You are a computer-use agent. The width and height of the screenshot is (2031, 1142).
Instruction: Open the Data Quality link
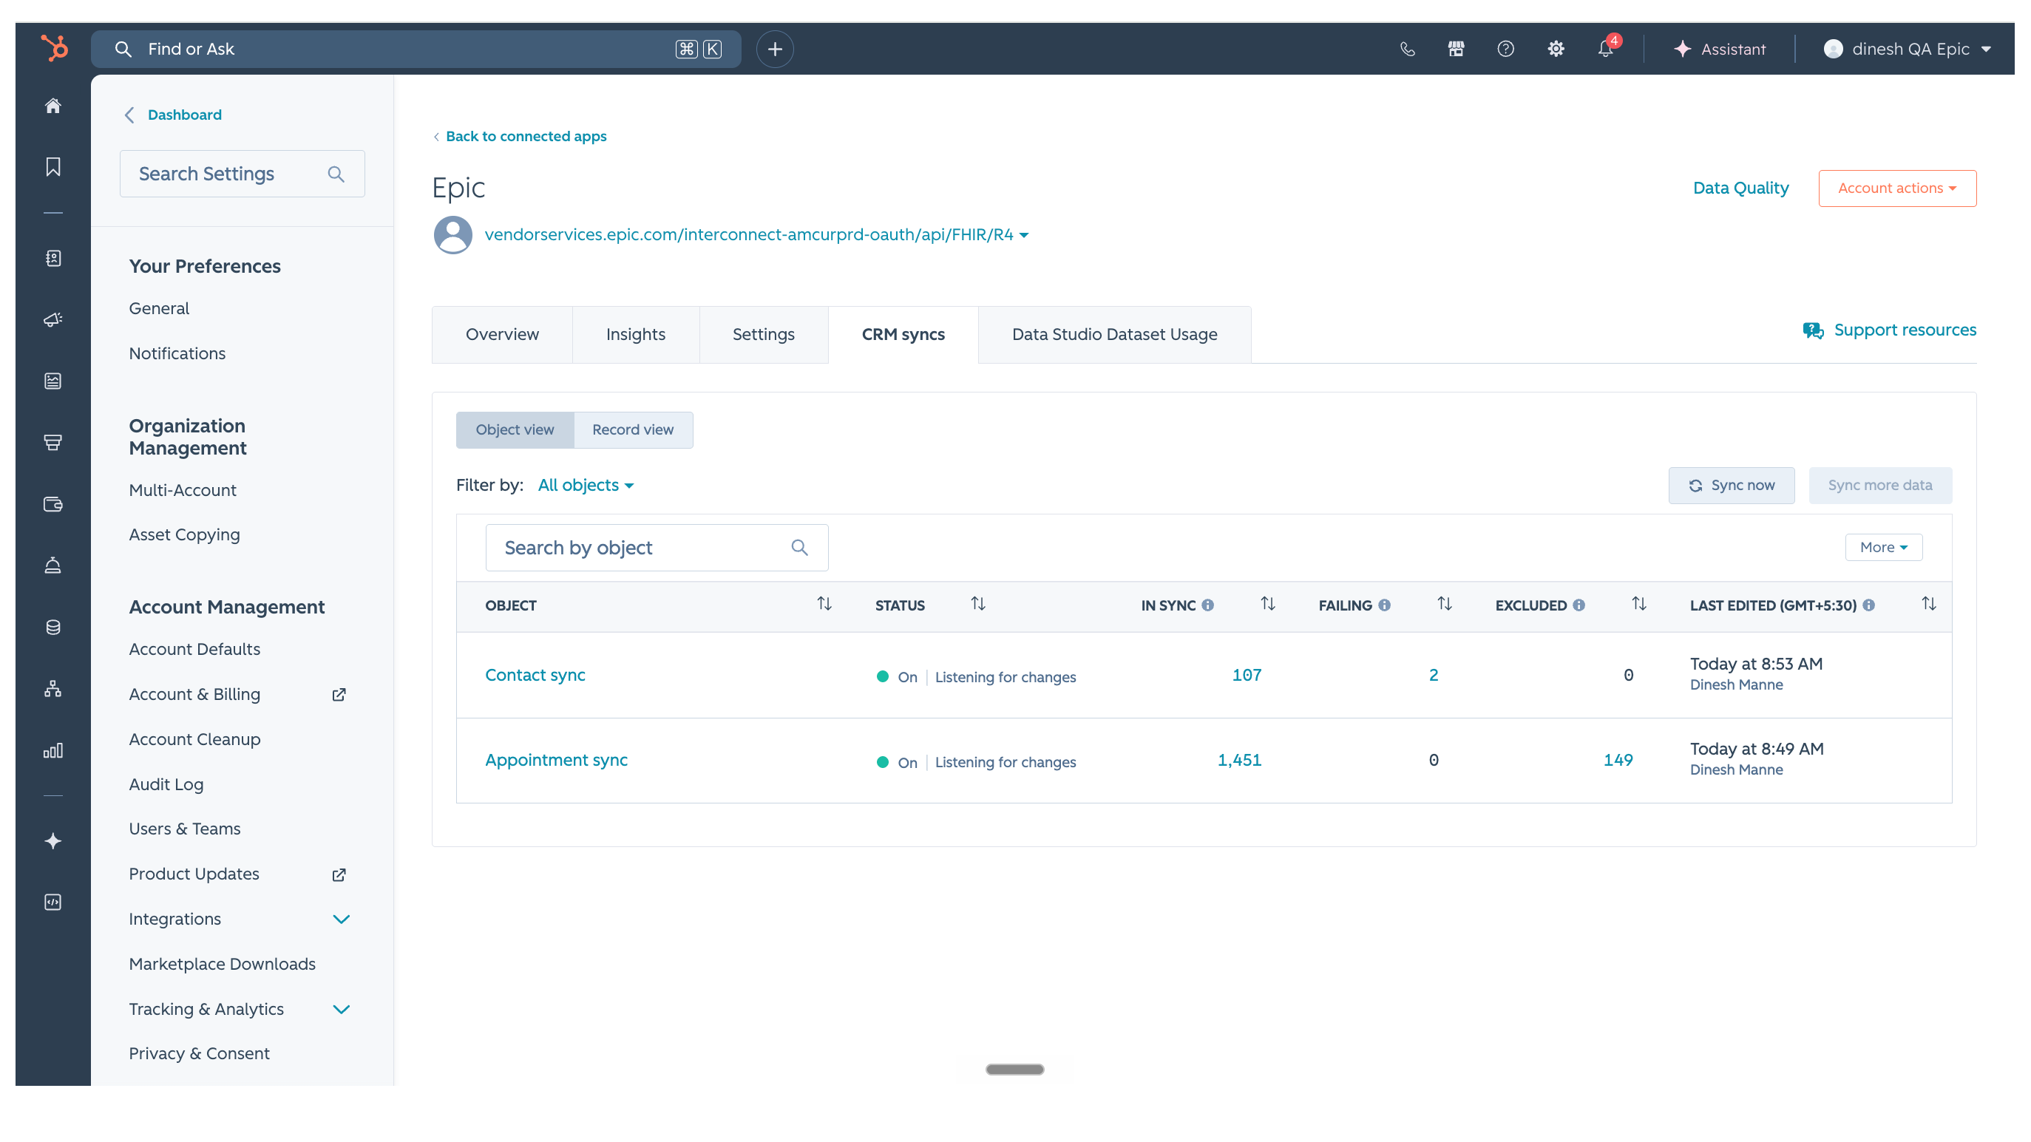(1740, 188)
